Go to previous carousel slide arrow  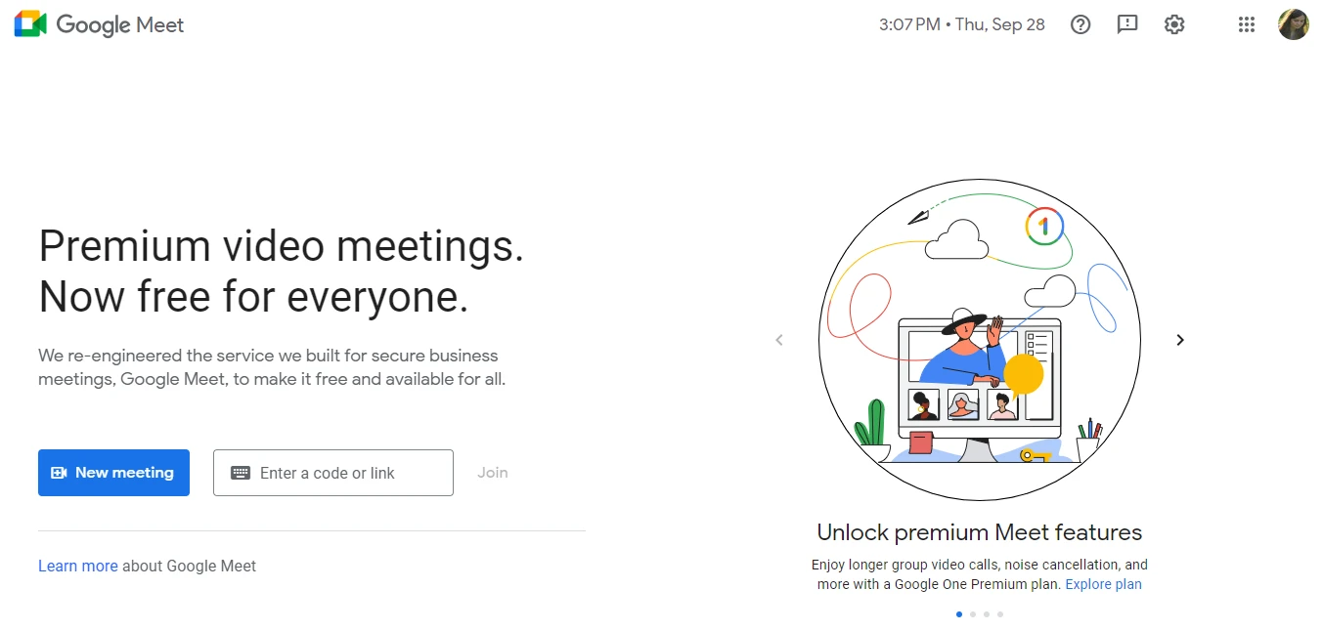click(779, 340)
